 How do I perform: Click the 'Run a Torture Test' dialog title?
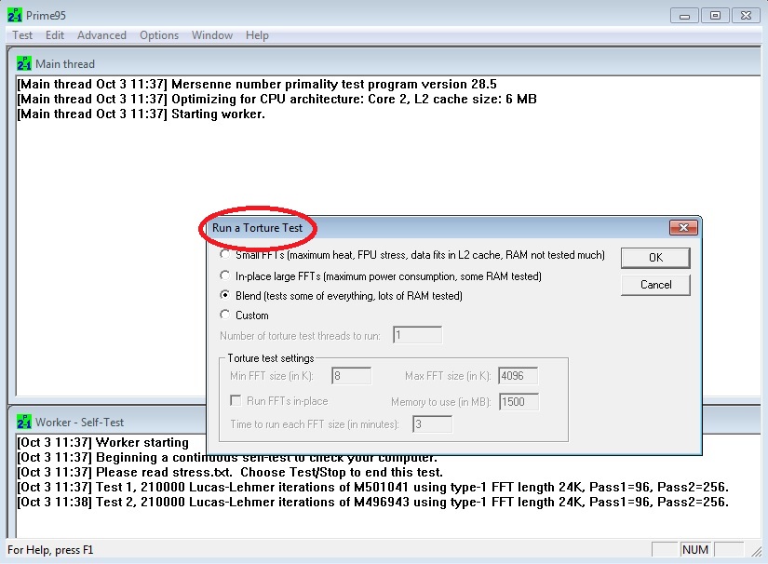coord(257,228)
